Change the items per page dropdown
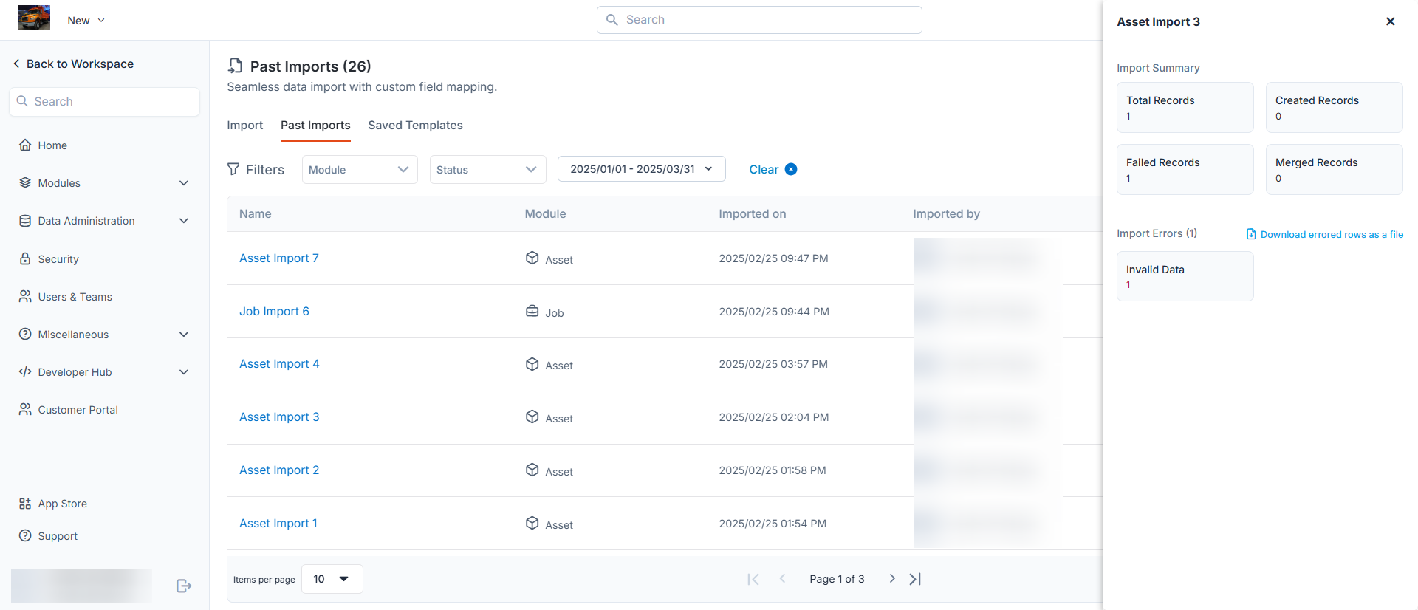The height and width of the screenshot is (610, 1418). [332, 579]
